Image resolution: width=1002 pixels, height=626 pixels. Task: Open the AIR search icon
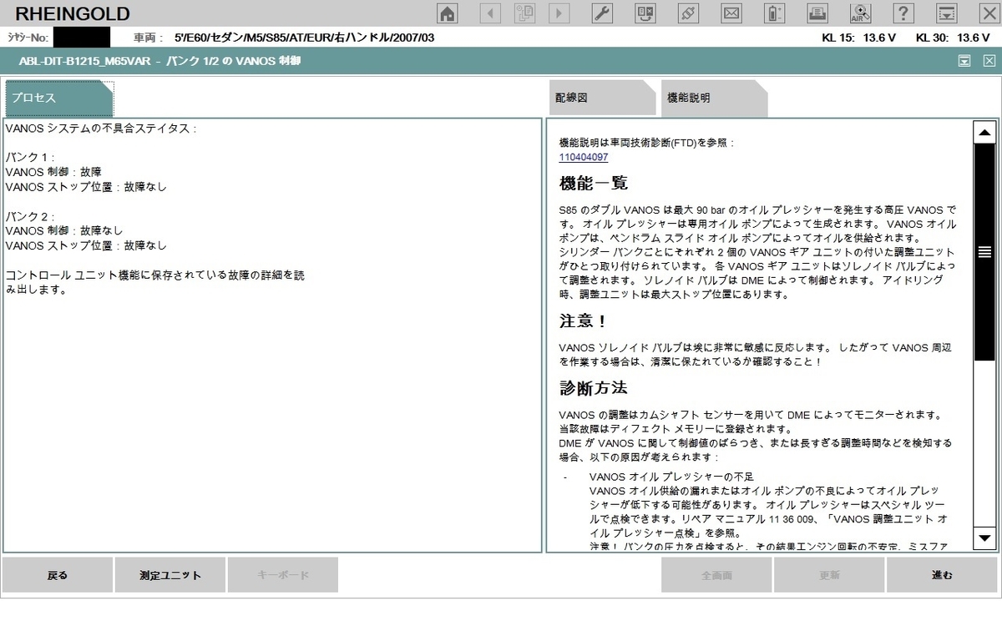pos(860,13)
